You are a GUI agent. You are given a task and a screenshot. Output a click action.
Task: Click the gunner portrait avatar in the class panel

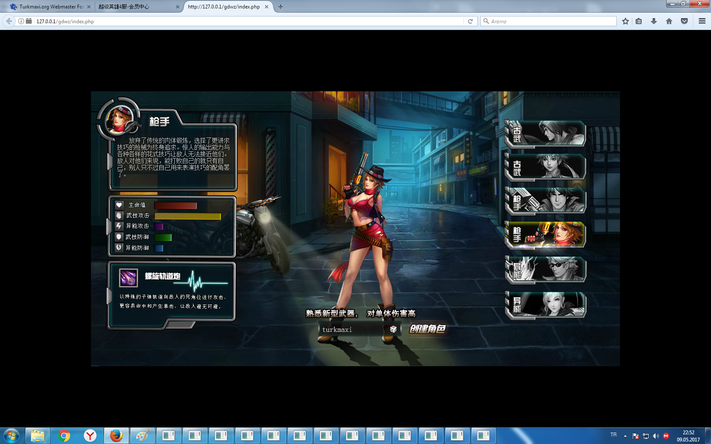click(119, 119)
